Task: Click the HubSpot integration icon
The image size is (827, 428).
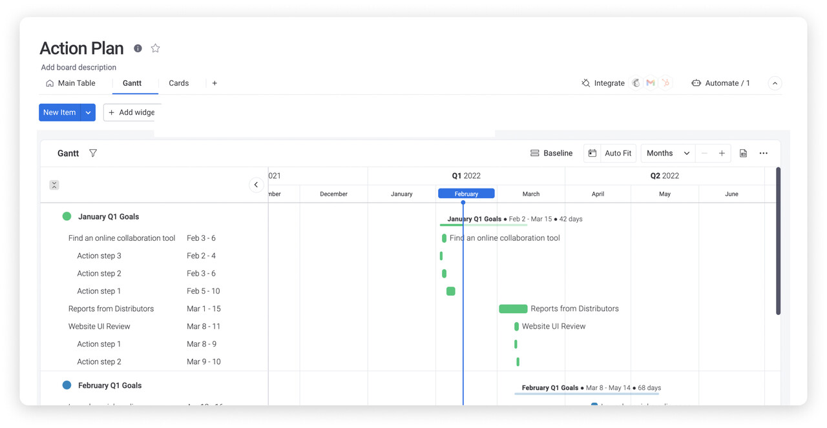Action: (665, 83)
